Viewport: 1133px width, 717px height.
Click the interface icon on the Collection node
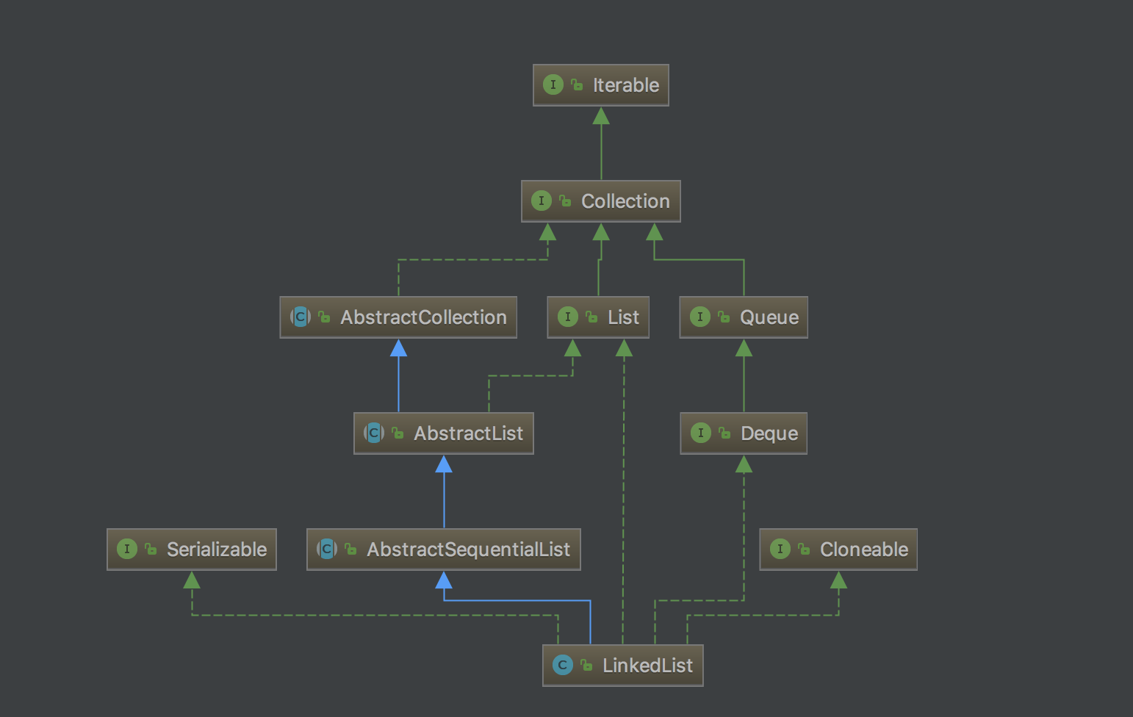541,201
